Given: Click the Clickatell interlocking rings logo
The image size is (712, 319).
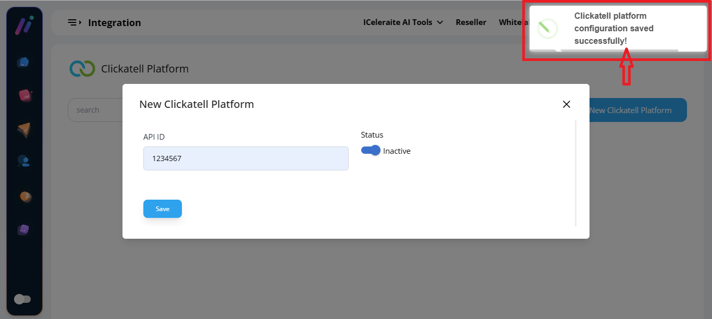Looking at the screenshot, I should pos(82,69).
